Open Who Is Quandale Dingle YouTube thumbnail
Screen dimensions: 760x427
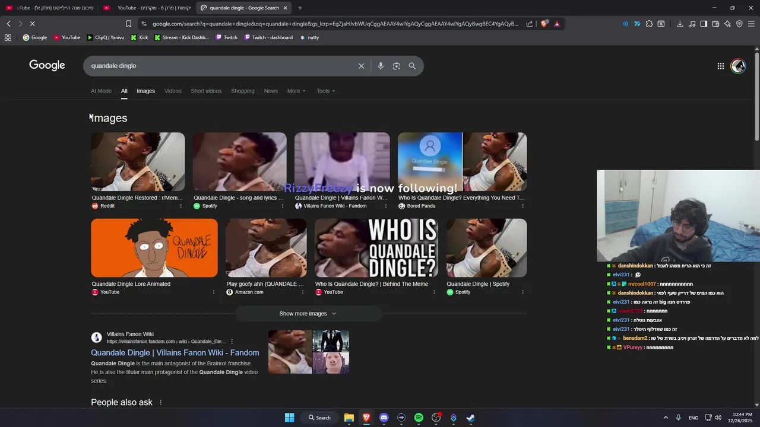click(376, 248)
